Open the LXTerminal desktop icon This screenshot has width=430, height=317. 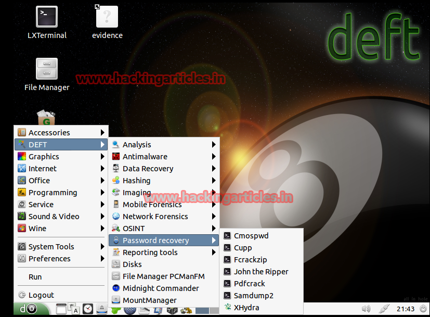click(x=47, y=22)
